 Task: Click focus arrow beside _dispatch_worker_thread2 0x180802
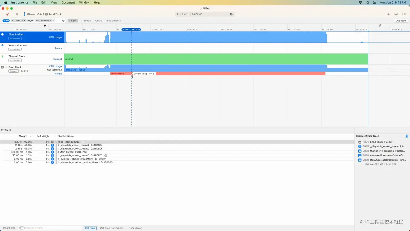pyautogui.click(x=106, y=156)
